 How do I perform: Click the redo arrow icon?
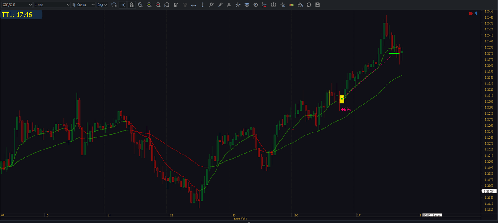coord(185,5)
